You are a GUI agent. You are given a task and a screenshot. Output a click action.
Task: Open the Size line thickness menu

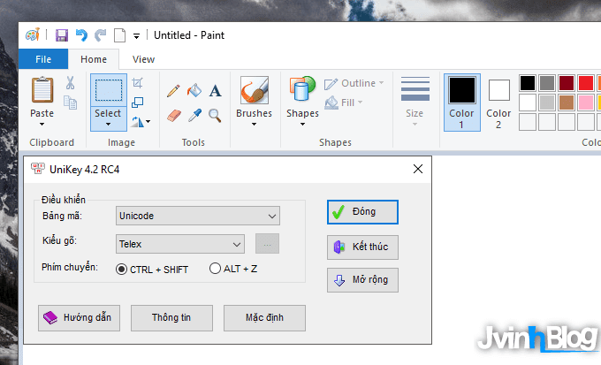click(415, 102)
